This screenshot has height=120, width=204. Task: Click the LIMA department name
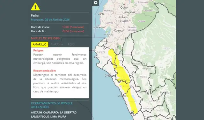54,116
